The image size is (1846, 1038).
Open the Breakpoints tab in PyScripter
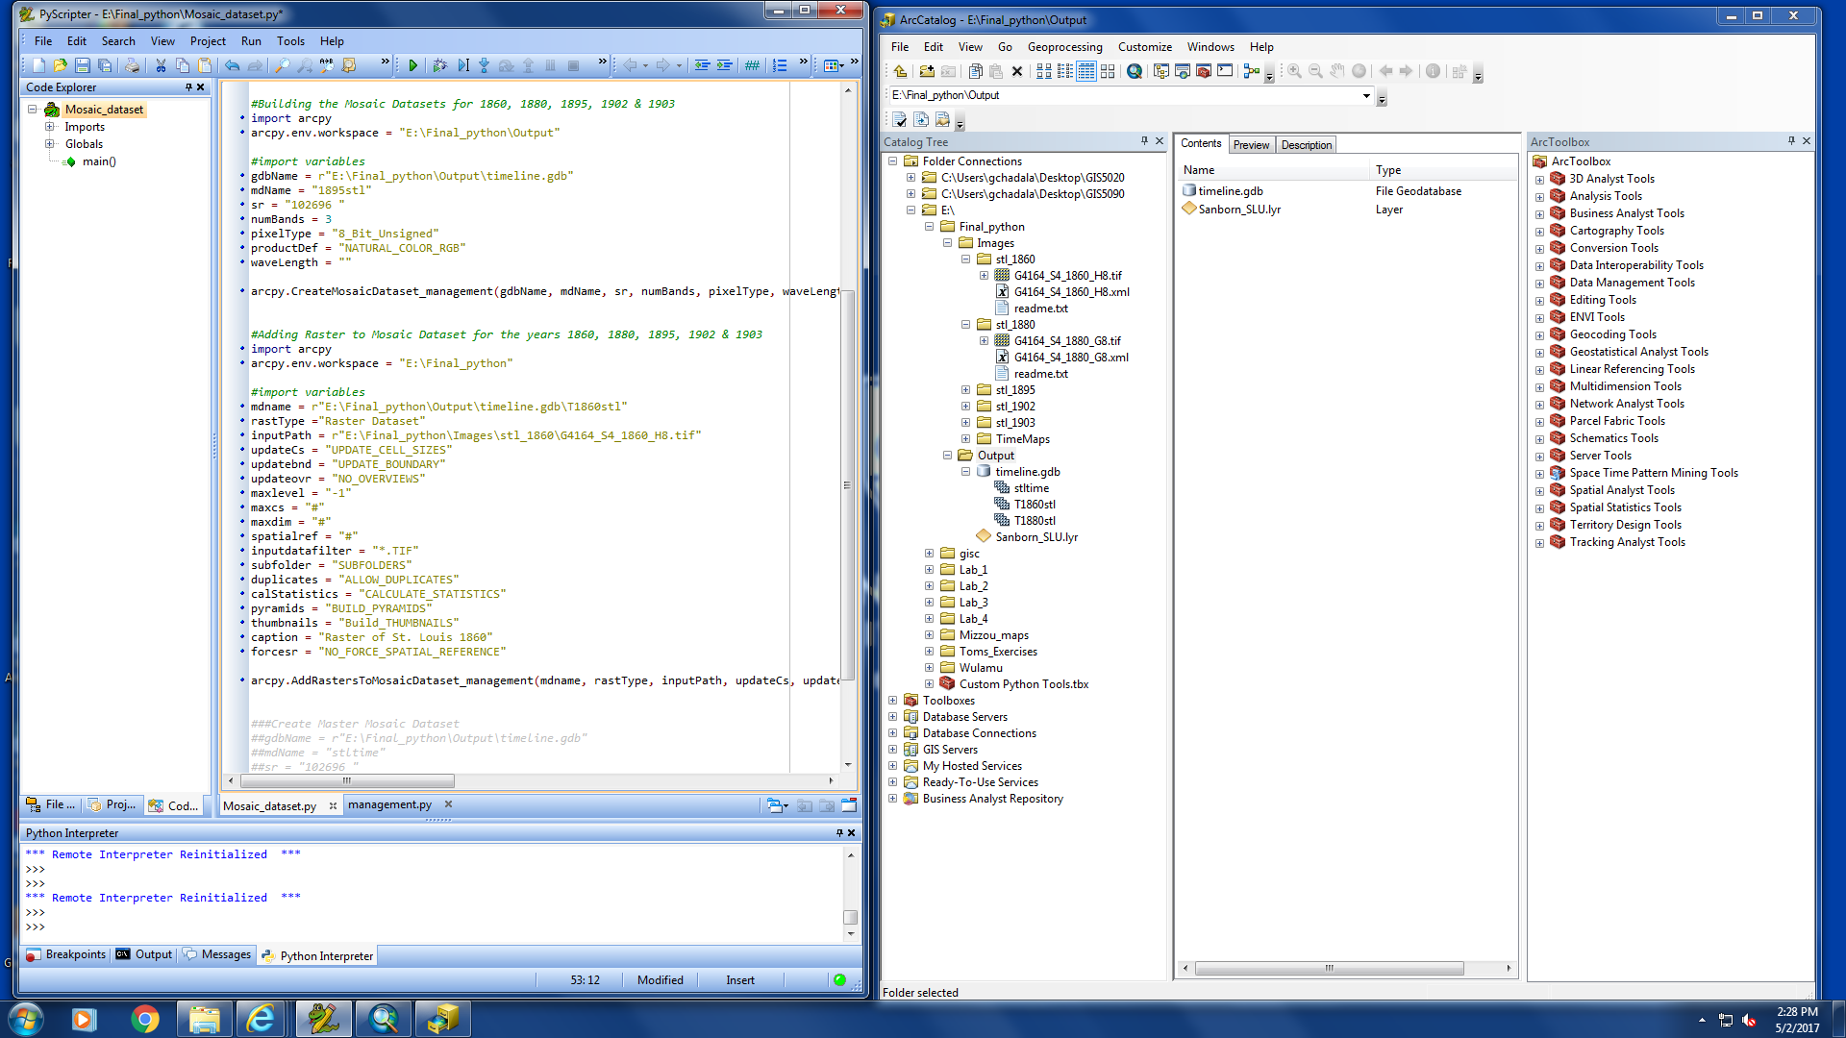65,955
